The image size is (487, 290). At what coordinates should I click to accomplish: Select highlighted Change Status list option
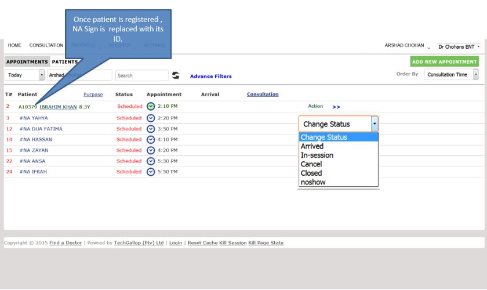point(338,137)
